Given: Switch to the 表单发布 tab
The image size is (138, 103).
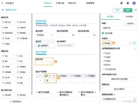Looking at the screenshot, I should [x=72, y=3].
